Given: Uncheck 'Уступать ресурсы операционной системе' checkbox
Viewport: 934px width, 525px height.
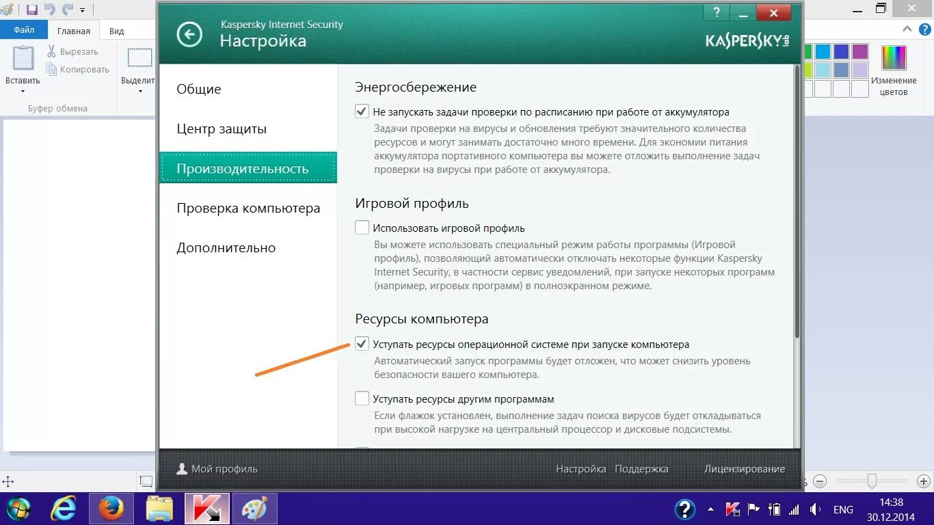Looking at the screenshot, I should click(362, 344).
